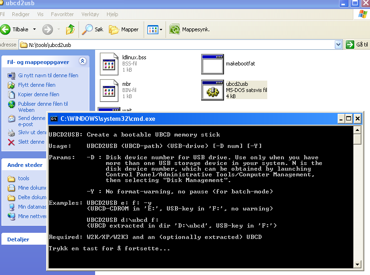Open the view mode dropdown button
The image size is (370, 275).
click(155, 30)
